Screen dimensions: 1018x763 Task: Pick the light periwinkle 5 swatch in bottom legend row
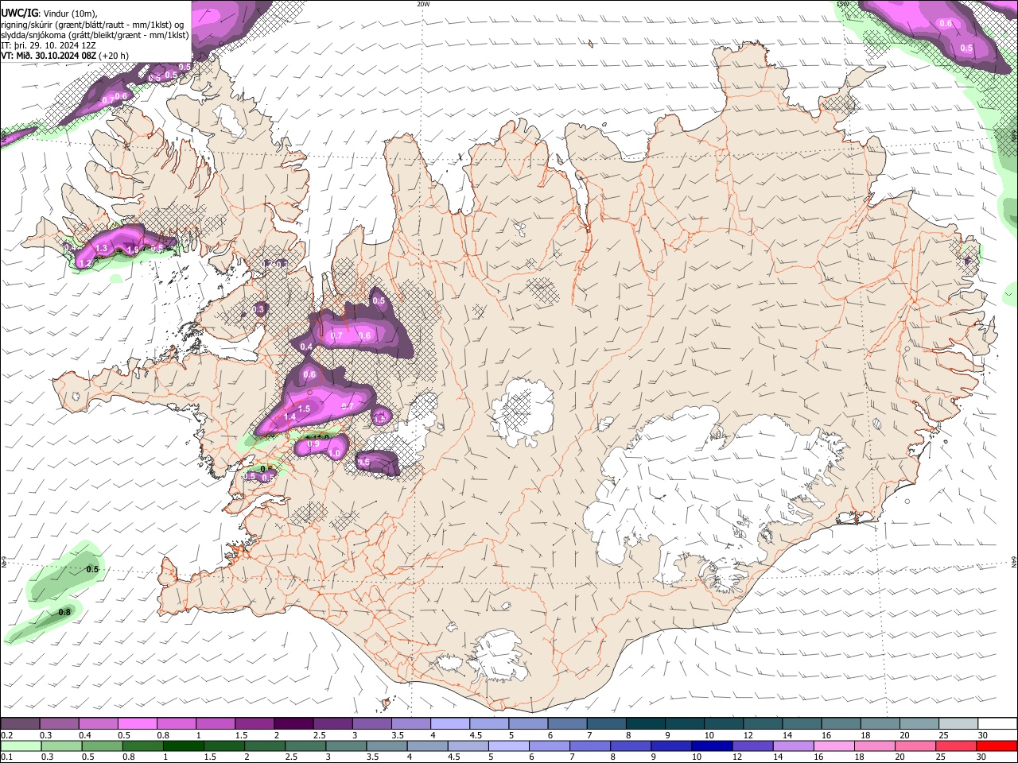click(507, 746)
